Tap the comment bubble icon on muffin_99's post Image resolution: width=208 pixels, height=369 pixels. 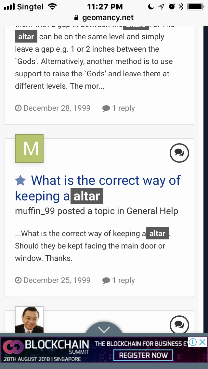click(179, 153)
